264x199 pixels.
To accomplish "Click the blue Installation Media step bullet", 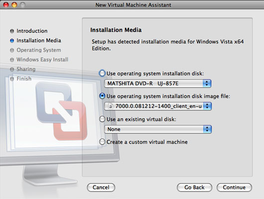I will click(x=12, y=40).
